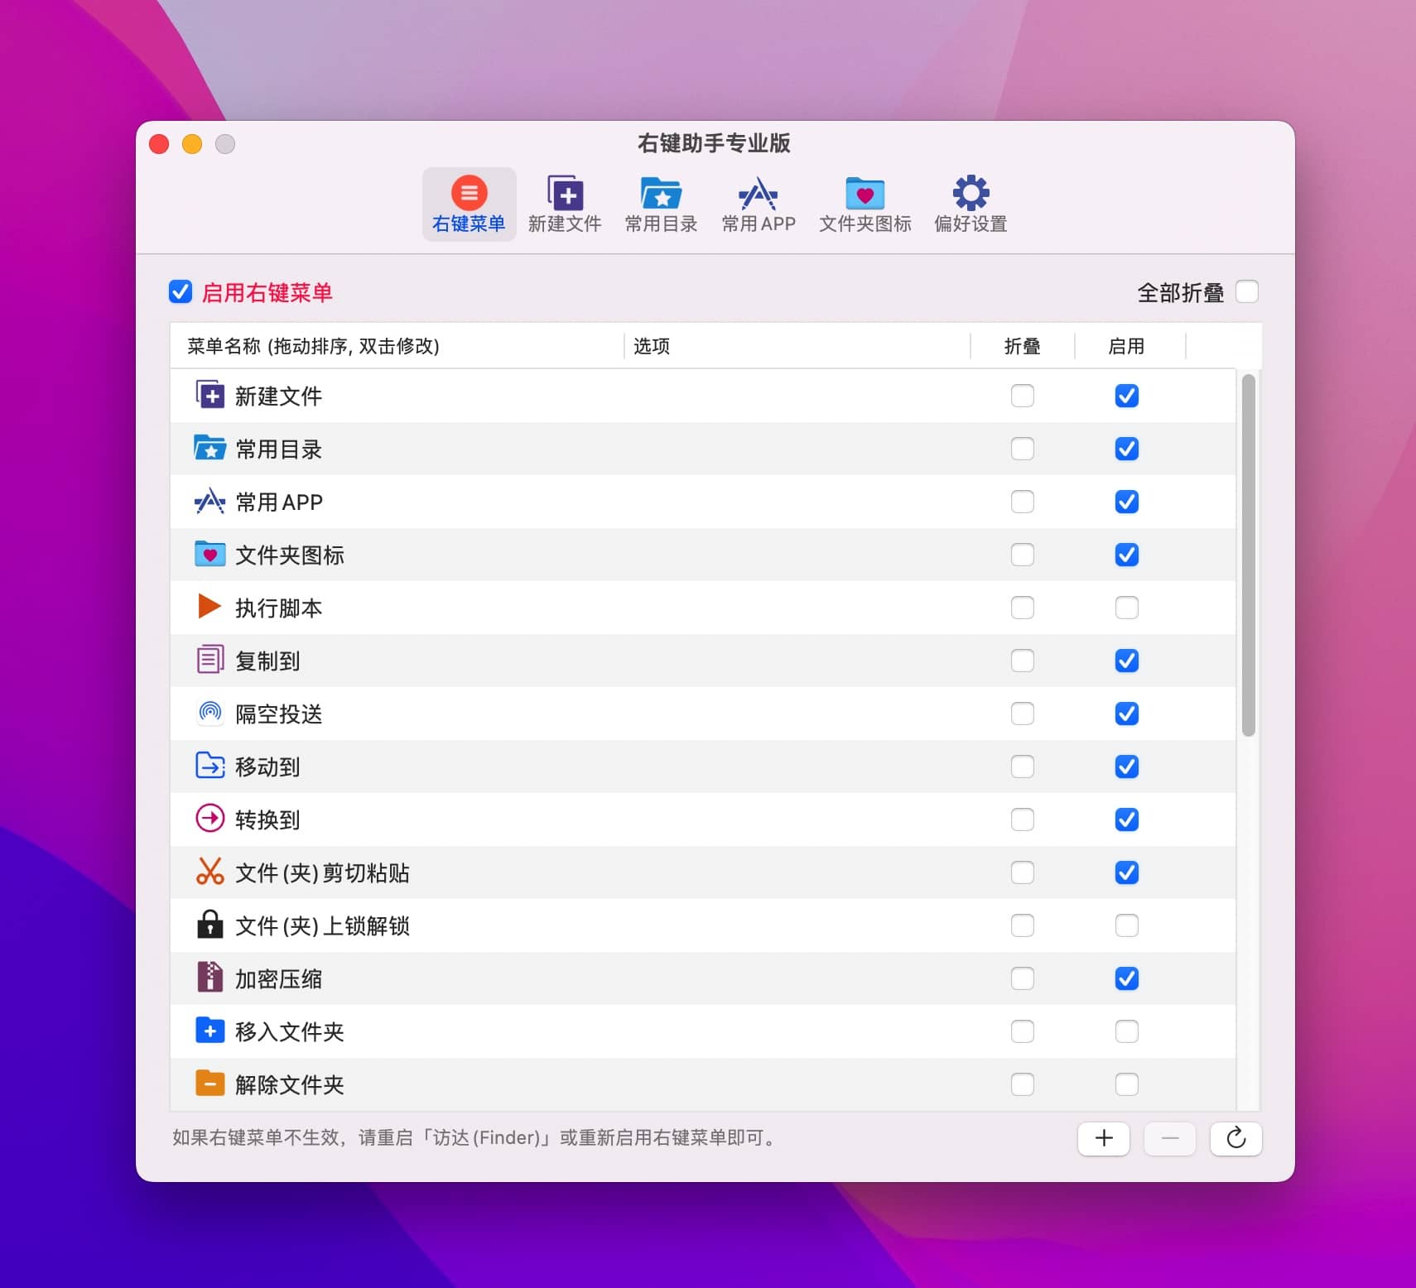Disable the 启用 checkbox for 新建文件
Viewport: 1416px width, 1288px height.
click(x=1126, y=396)
